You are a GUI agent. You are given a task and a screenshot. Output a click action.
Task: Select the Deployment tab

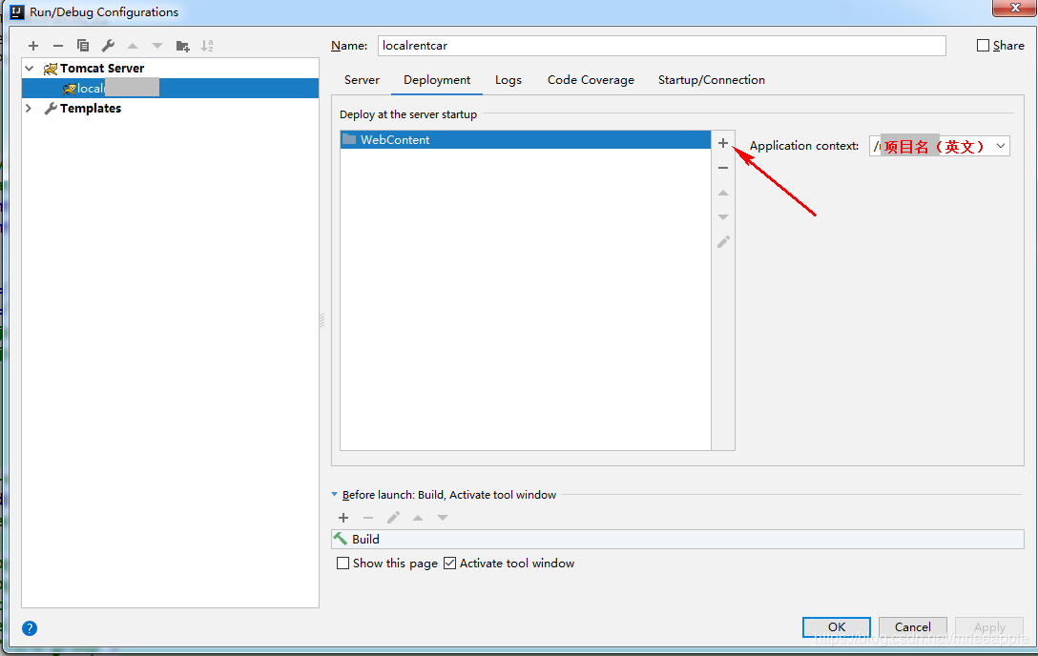click(x=437, y=80)
